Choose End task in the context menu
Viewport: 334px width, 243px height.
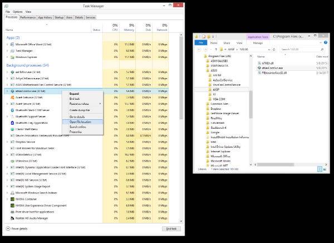tap(82, 99)
